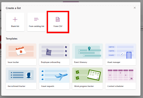Click the Asset manager caption text

tap(114, 62)
